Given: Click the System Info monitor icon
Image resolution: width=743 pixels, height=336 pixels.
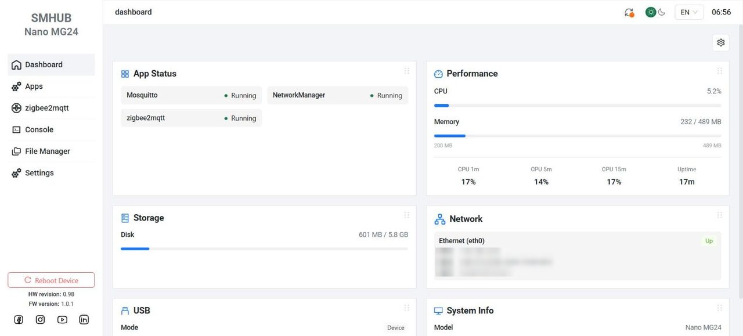Looking at the screenshot, I should coord(438,311).
